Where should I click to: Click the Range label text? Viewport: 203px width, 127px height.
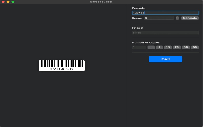(137, 18)
